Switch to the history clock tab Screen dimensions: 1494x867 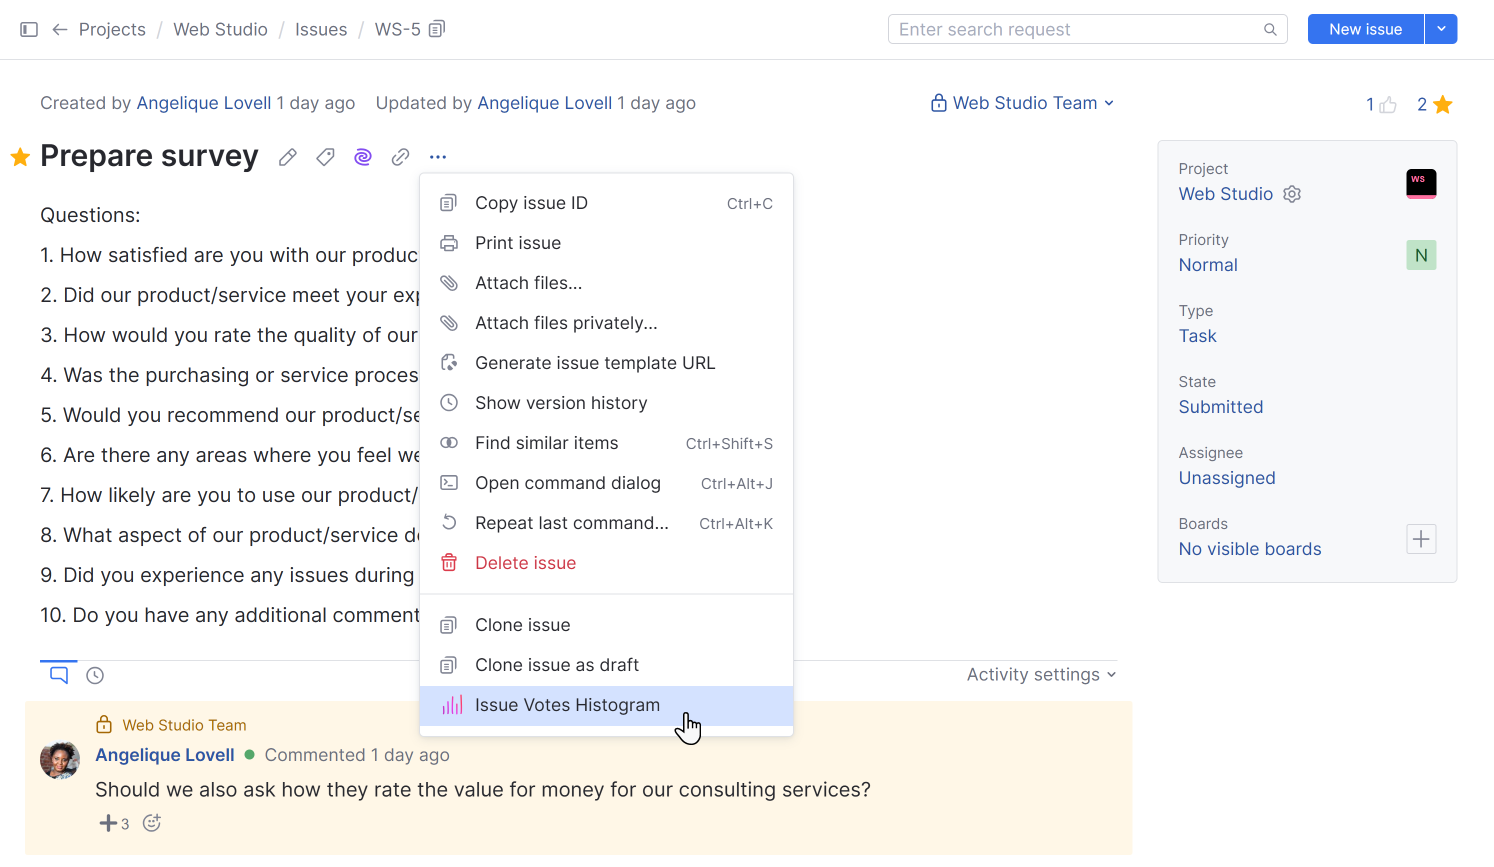(x=95, y=675)
